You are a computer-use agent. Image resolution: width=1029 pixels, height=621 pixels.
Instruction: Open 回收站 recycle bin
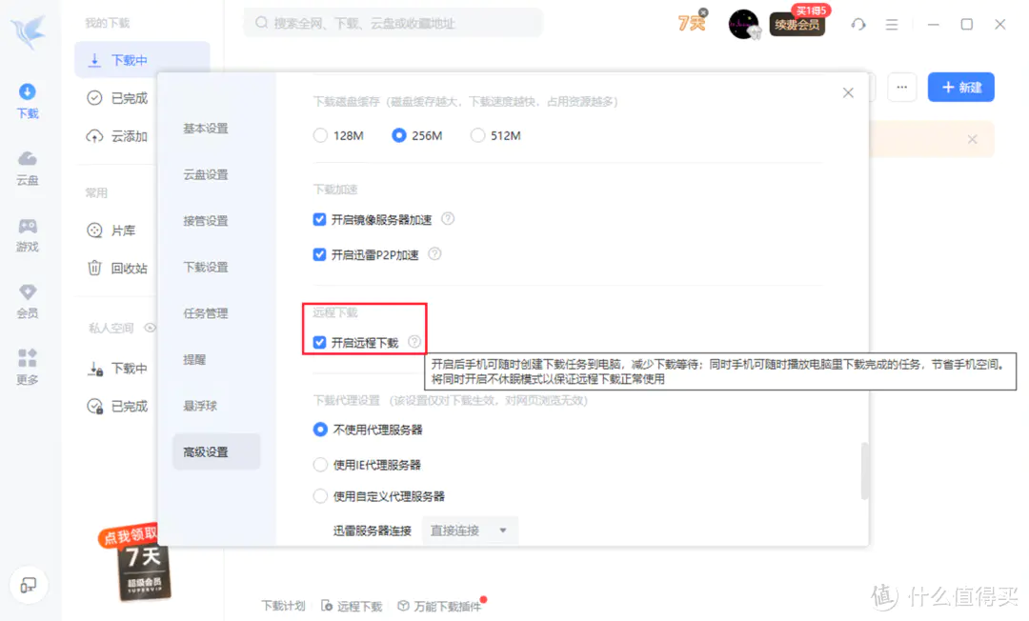[x=118, y=269]
